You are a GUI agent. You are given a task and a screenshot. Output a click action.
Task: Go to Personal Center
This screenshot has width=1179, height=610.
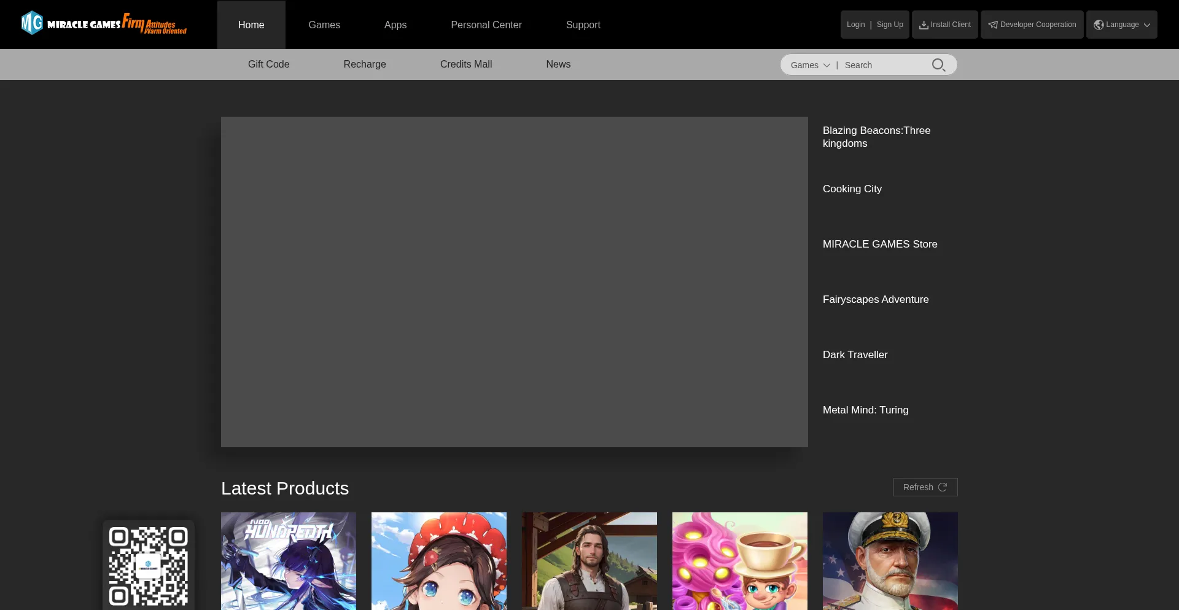coord(486,25)
